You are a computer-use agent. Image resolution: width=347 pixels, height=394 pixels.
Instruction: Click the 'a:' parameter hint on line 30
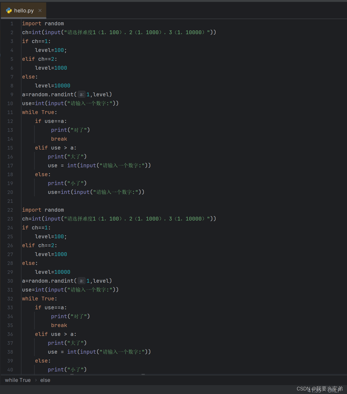pos(82,281)
